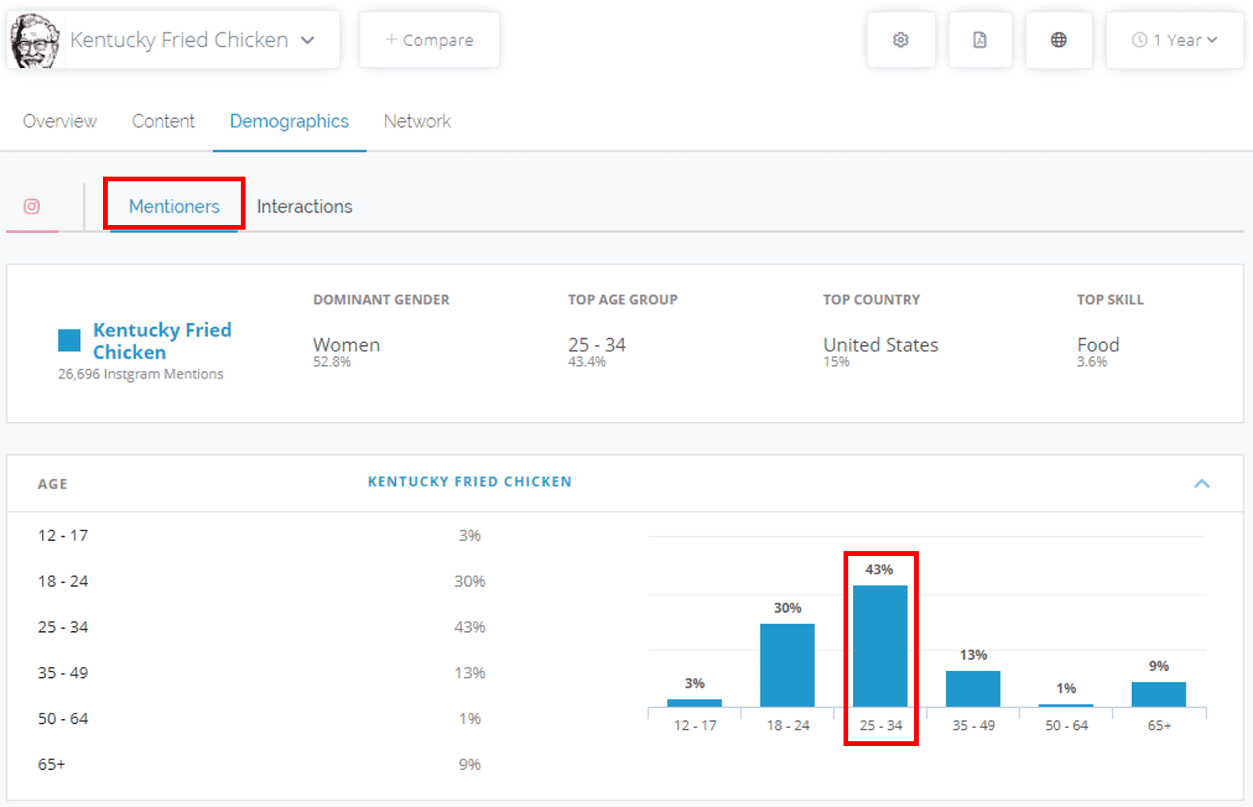Click the Food top skill value
Image resolution: width=1253 pixels, height=807 pixels.
1098,344
